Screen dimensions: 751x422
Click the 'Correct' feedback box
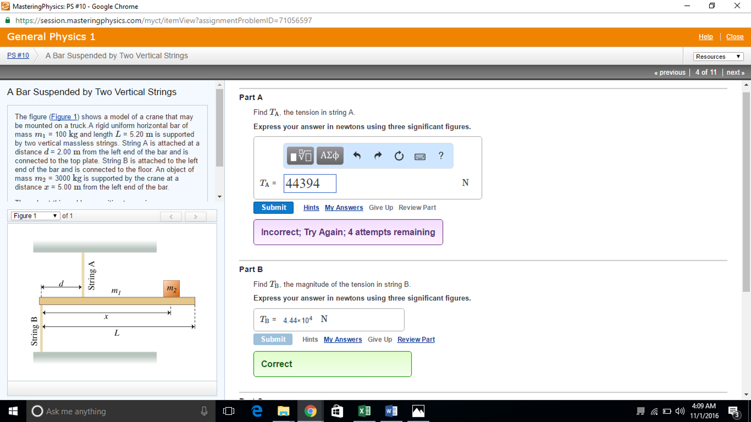pos(332,364)
